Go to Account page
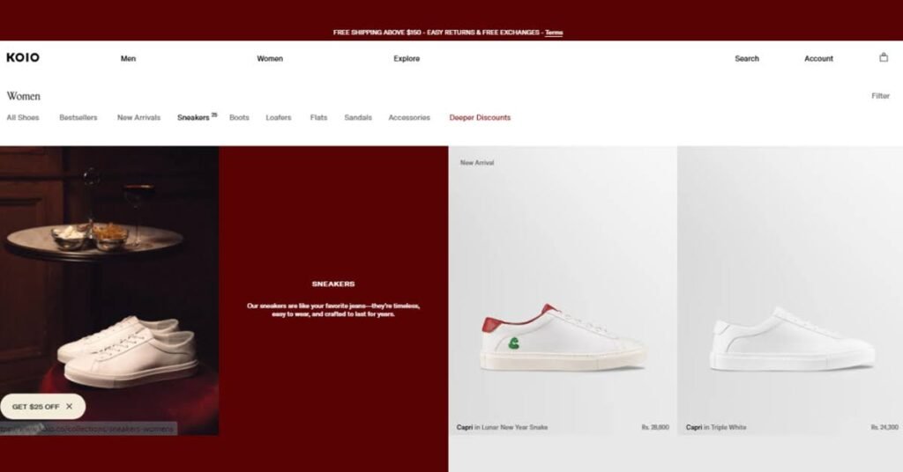903x472 pixels. (x=818, y=59)
